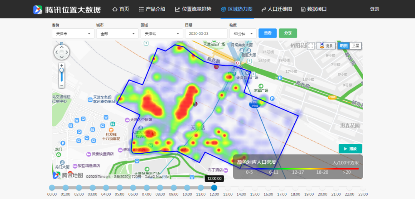Select the 11:00 timeline marker

(x=201, y=187)
